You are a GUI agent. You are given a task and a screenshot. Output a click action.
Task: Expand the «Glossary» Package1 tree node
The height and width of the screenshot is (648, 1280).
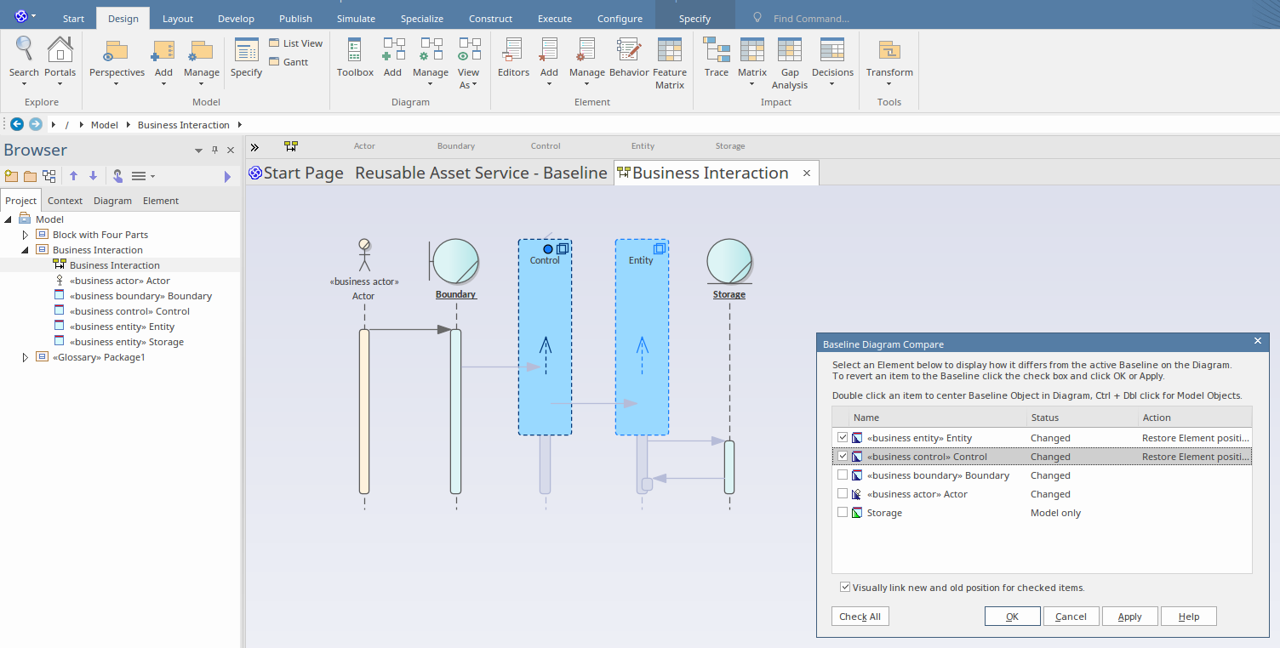26,357
